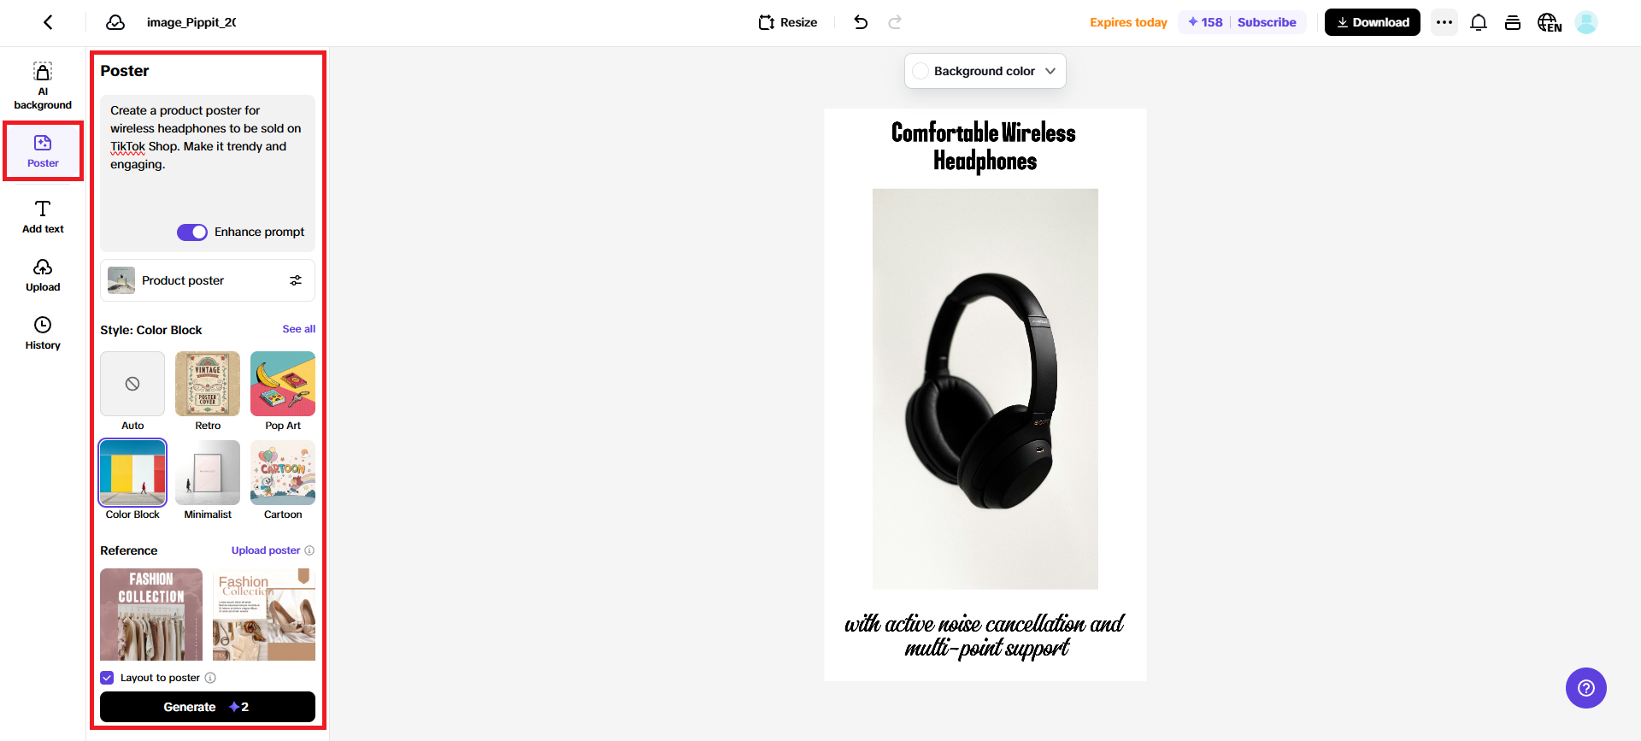
Task: Click the undo arrow icon
Action: 861,22
